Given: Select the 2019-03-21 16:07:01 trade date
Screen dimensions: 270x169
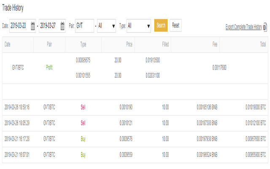Looking at the screenshot, I should click(x=17, y=155).
